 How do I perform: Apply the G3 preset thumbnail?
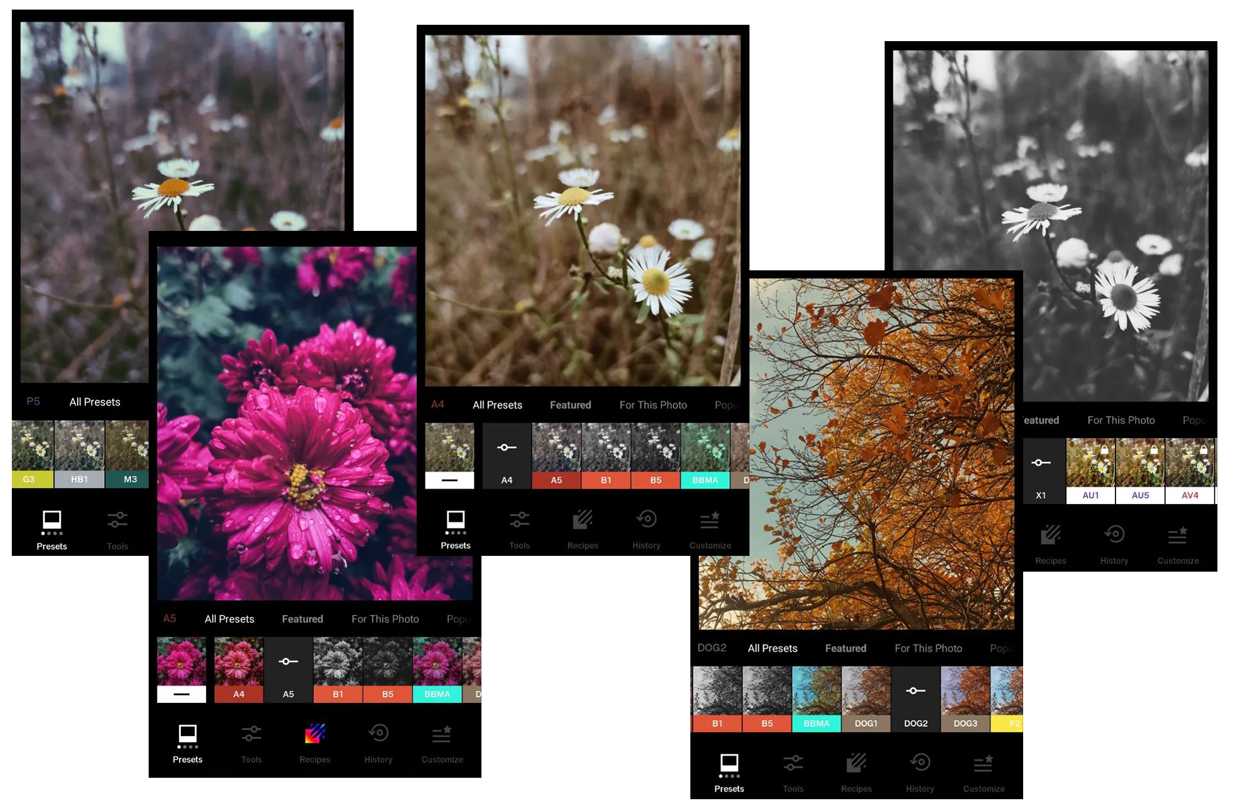pyautogui.click(x=31, y=453)
